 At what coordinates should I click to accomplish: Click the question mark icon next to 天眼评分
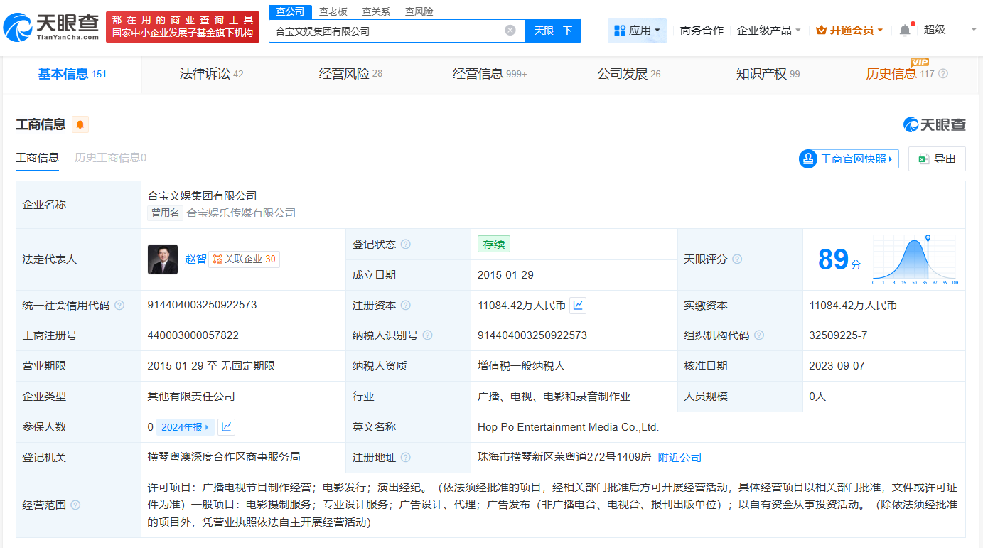737,259
